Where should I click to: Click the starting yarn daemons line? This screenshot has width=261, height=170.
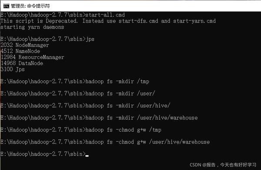click(x=32, y=27)
